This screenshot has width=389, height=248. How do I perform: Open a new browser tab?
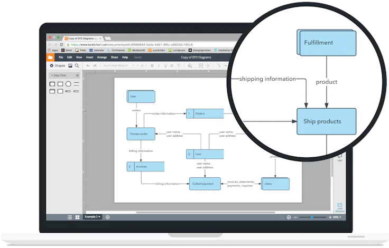pos(108,39)
